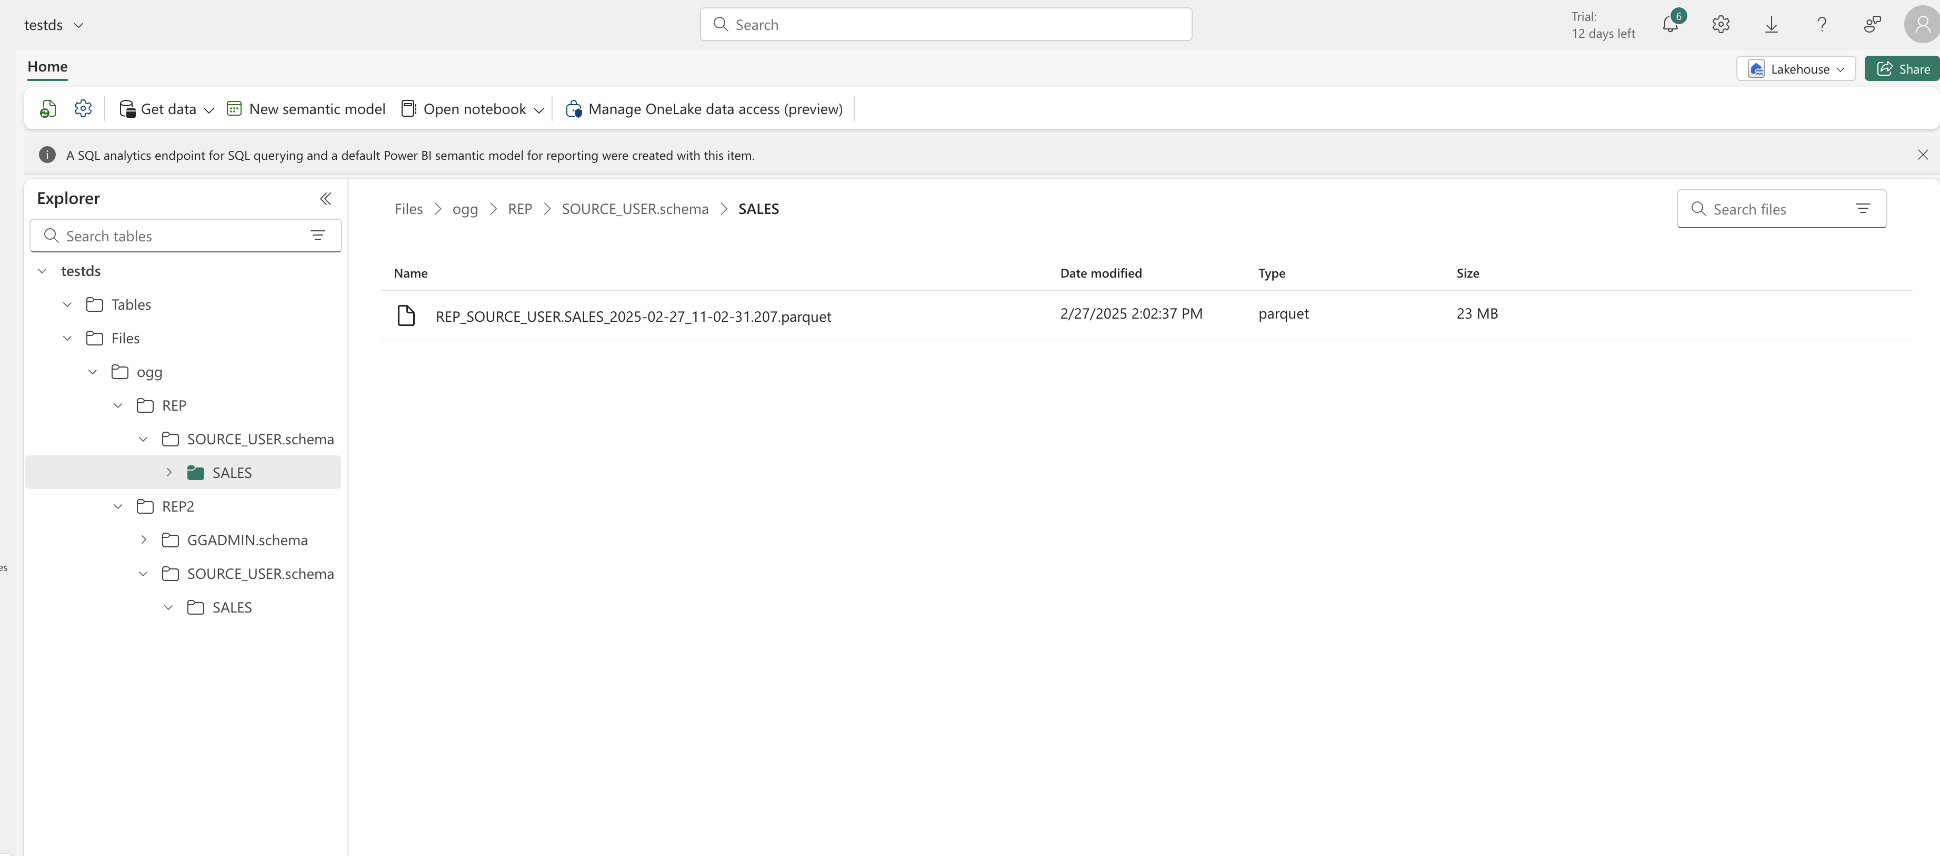
Task: Click the refresh lakehouse icon in toolbar
Action: pos(47,109)
